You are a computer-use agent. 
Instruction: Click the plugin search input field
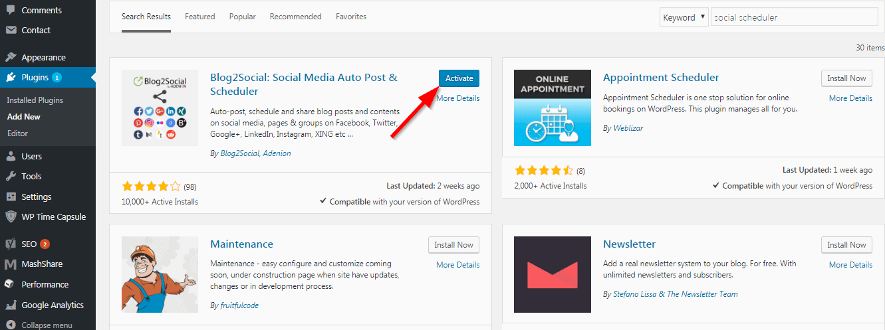click(x=795, y=17)
